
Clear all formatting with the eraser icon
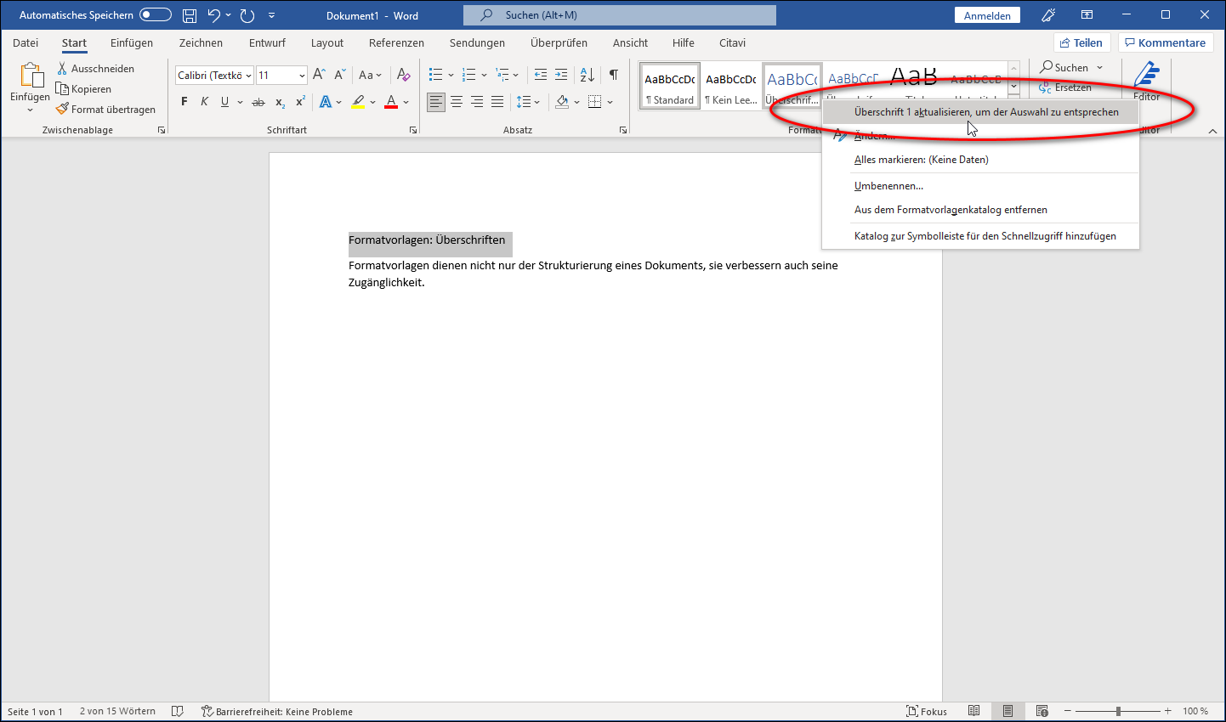coord(404,76)
